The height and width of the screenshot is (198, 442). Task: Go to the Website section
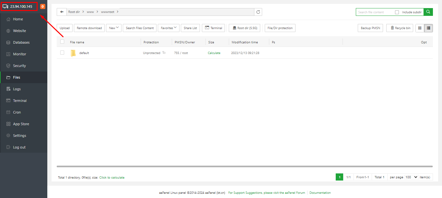pyautogui.click(x=24, y=31)
